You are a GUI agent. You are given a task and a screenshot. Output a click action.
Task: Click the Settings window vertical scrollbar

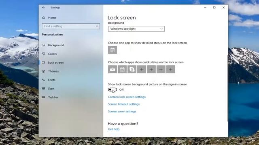[227, 88]
